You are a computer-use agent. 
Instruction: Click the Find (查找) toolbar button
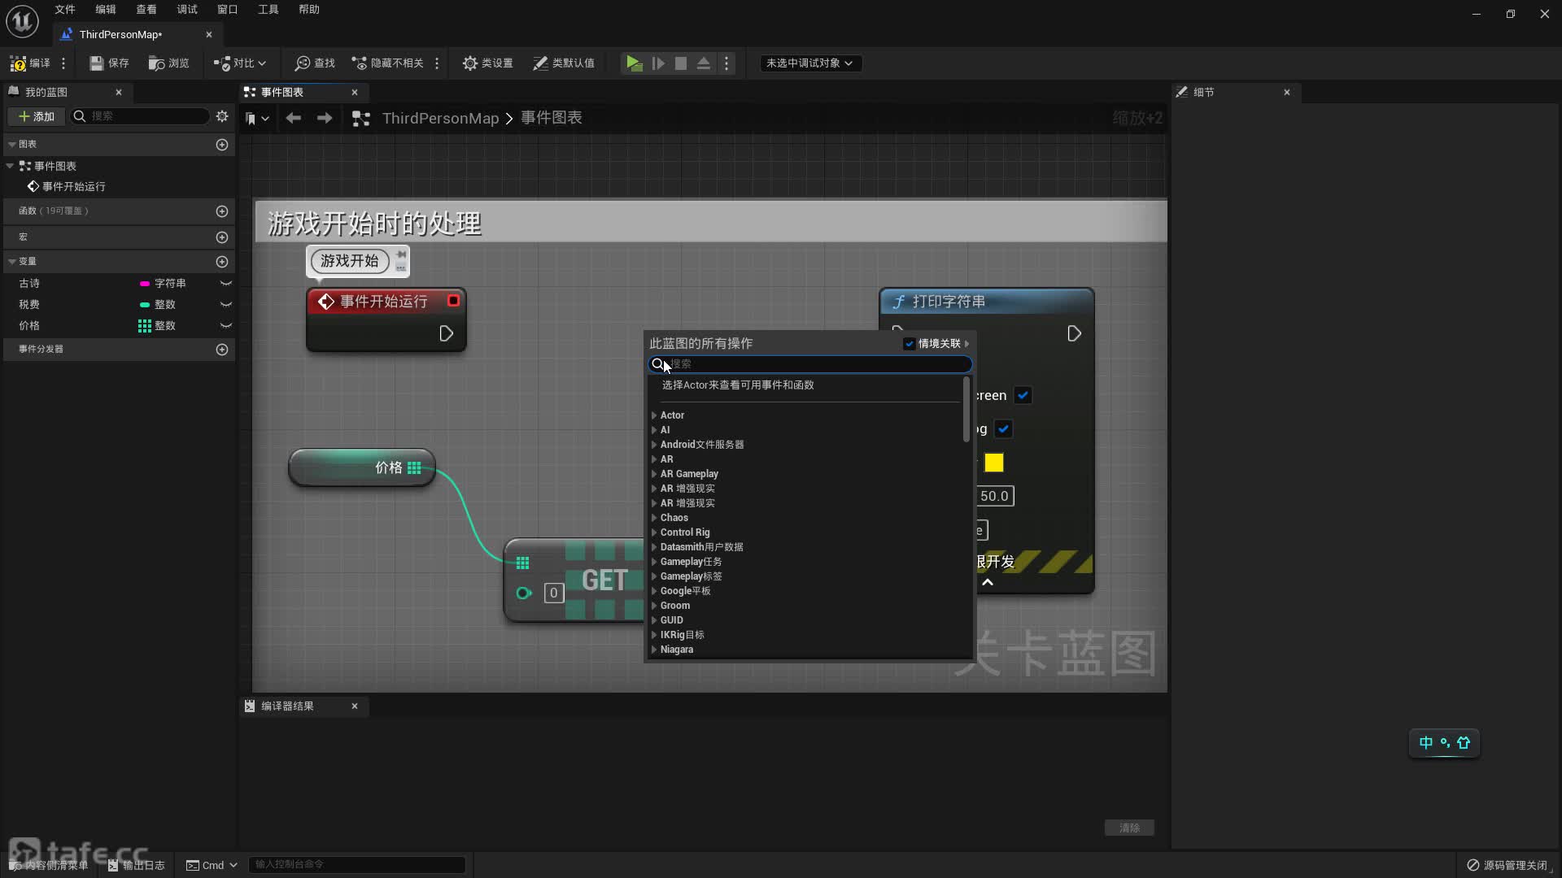point(315,63)
